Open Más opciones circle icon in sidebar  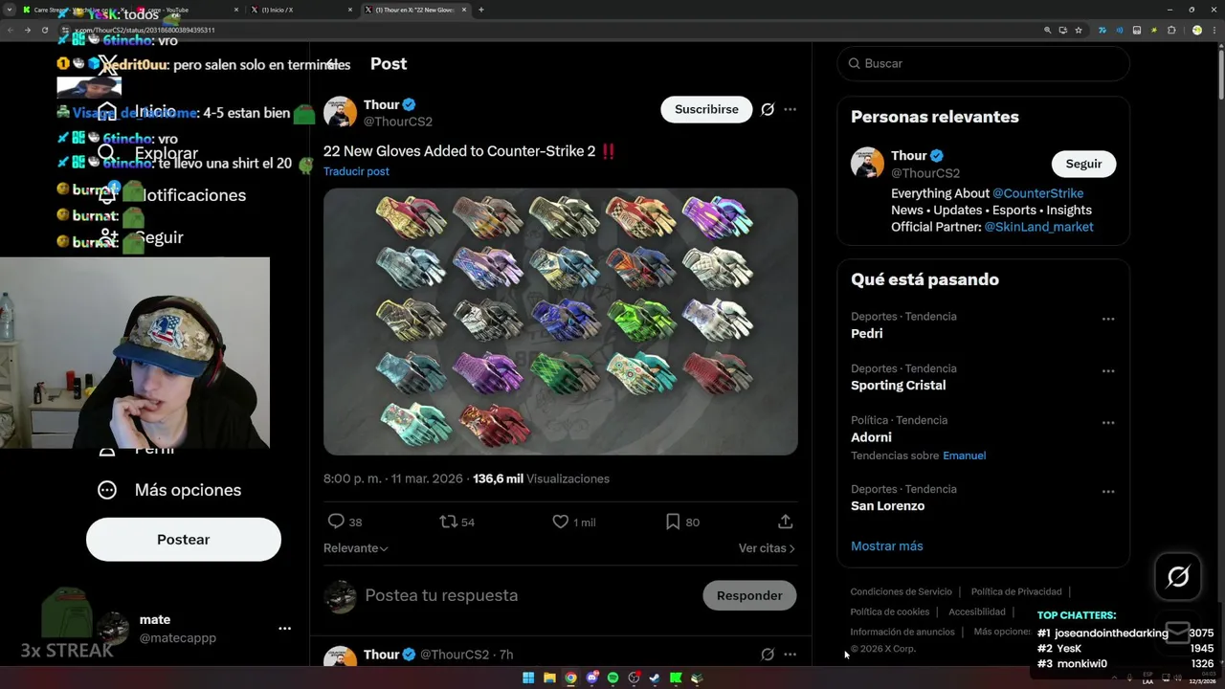107,490
